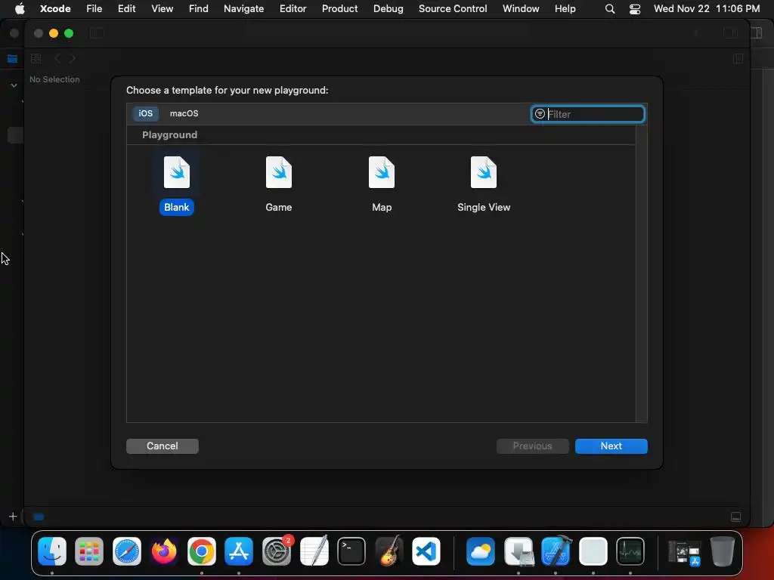This screenshot has height=580, width=774.
Task: Open the Find menu
Action: (x=199, y=8)
